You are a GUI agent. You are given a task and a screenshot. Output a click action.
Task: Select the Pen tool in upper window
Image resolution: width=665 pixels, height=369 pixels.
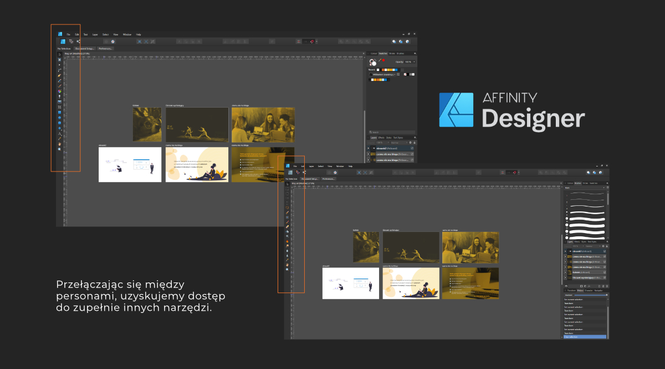59,75
